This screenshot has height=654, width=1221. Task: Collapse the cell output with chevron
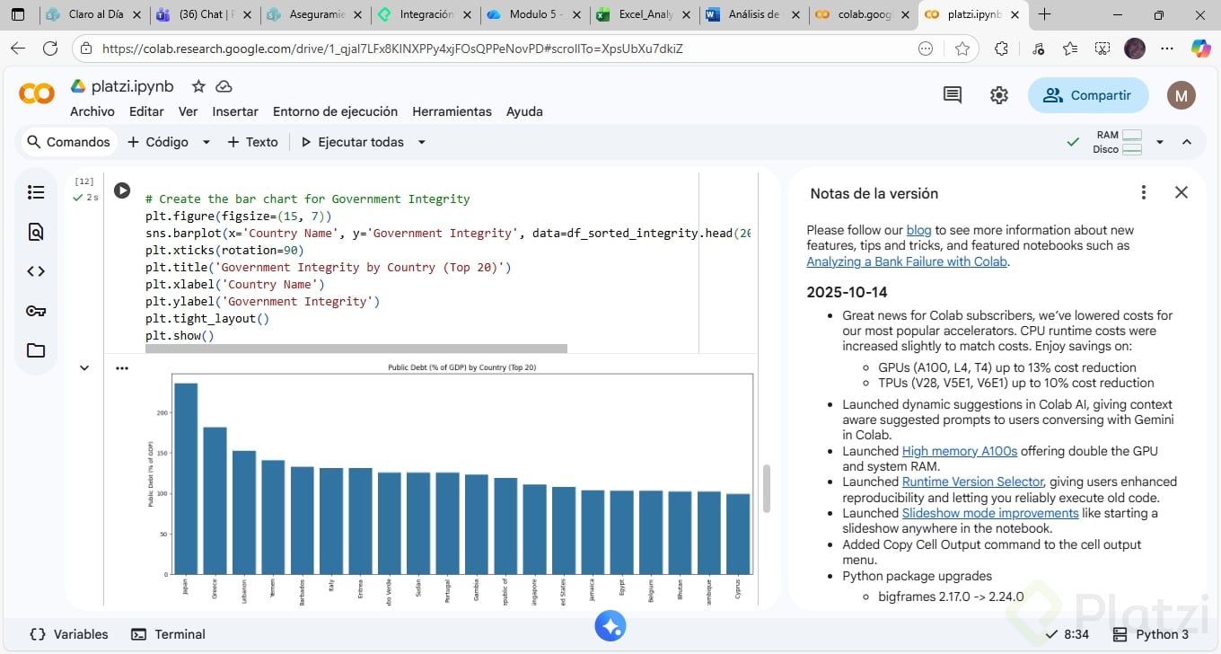[x=84, y=367]
